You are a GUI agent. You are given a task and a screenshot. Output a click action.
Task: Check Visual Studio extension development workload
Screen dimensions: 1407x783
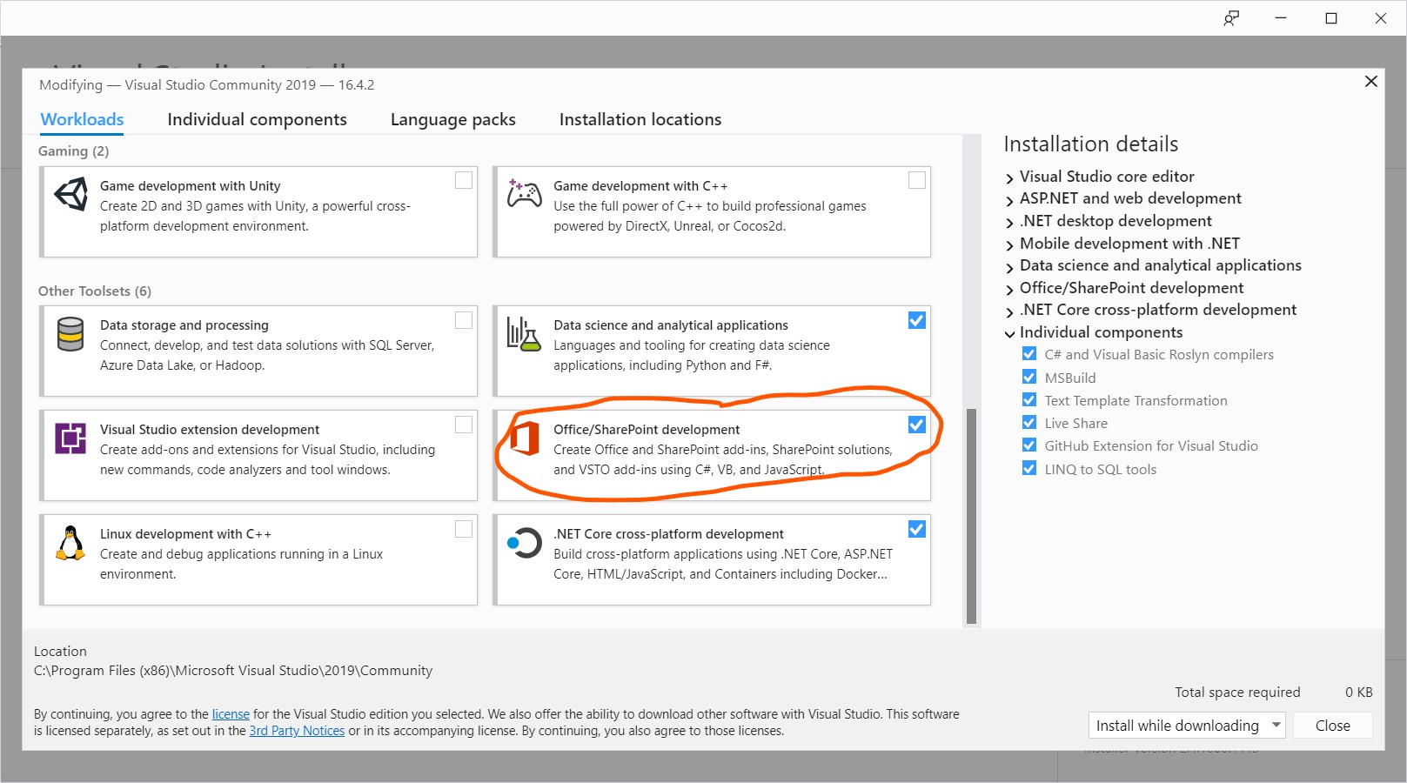[464, 424]
